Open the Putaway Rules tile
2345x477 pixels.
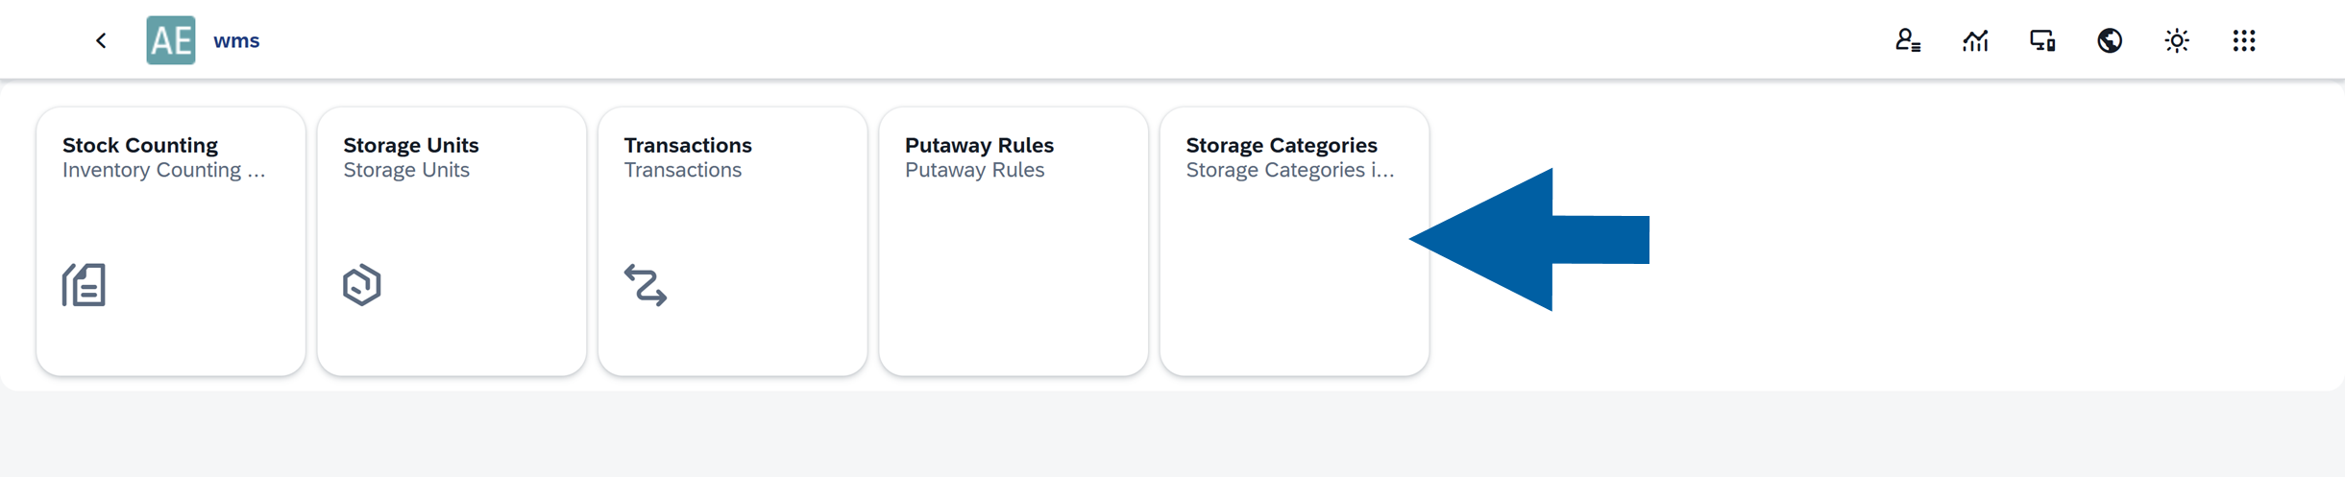(1013, 240)
